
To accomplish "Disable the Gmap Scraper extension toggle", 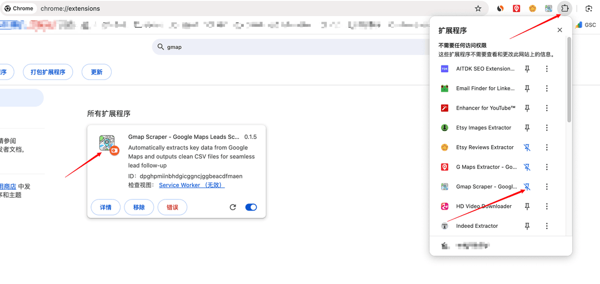I will point(251,207).
